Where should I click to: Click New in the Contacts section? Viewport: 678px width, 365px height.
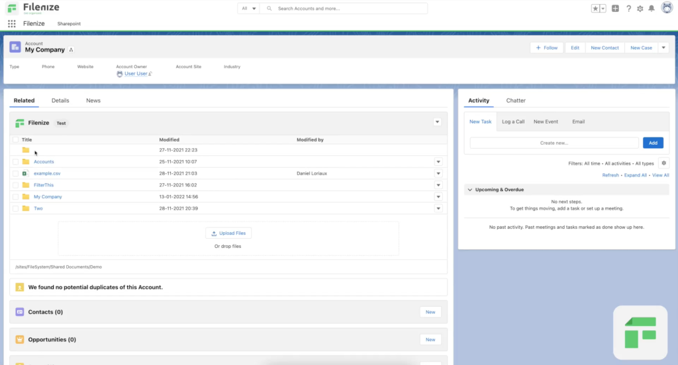[x=430, y=312]
